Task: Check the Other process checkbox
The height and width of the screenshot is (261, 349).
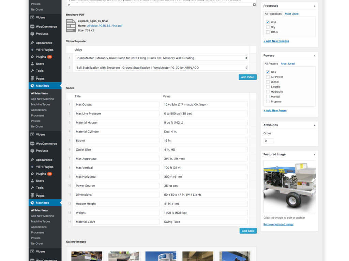Action: tap(268, 32)
